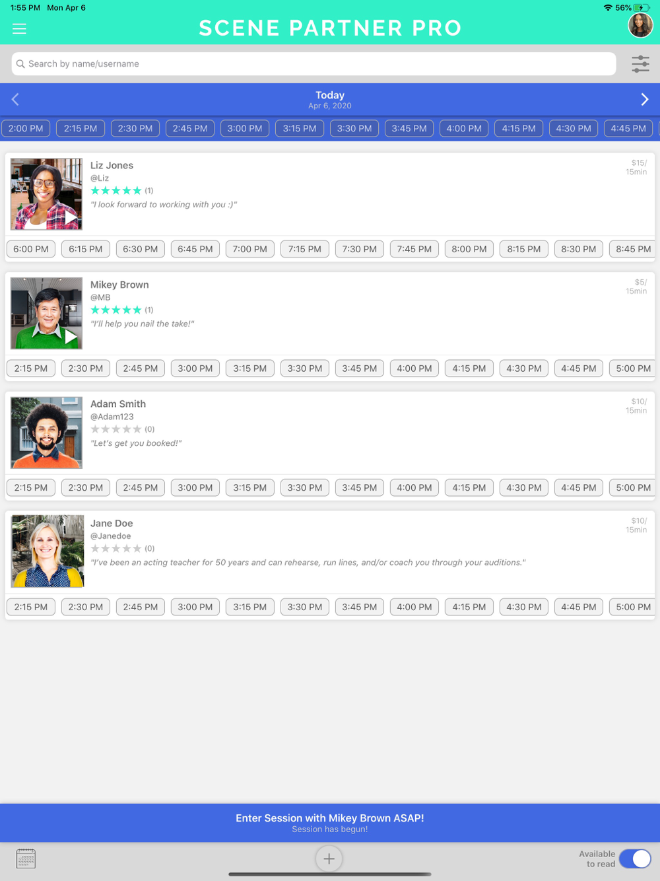Select 3:45 PM in top time bar
The width and height of the screenshot is (660, 881).
409,128
